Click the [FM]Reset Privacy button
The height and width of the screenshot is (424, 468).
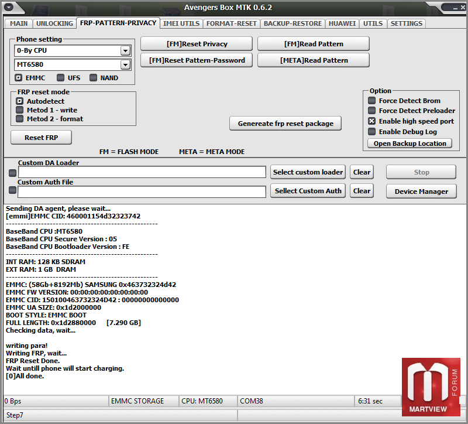tap(197, 44)
